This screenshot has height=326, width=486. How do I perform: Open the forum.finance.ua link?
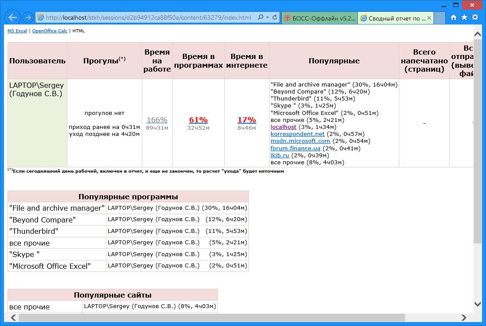click(x=295, y=148)
